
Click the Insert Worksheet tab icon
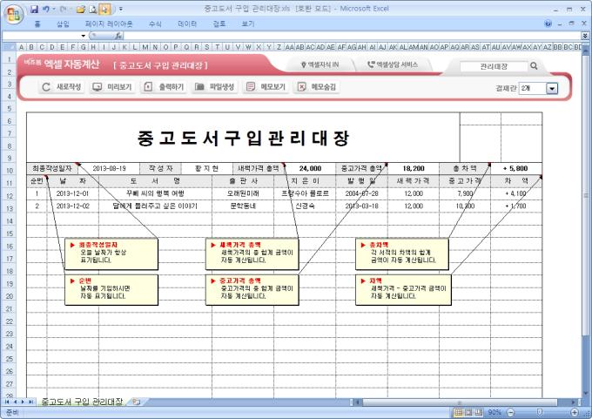[136, 402]
